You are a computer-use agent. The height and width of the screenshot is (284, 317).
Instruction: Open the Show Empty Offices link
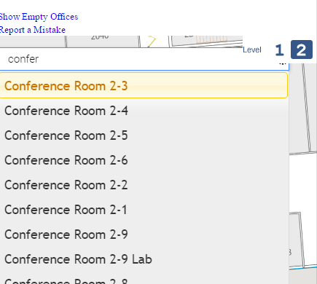39,17
